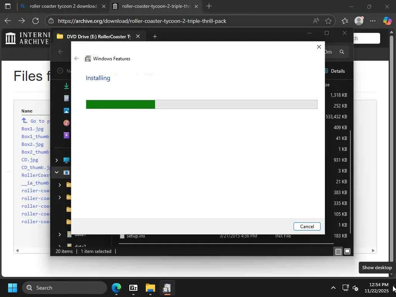The height and width of the screenshot is (297, 396).
Task: Open the Details pane in File Explorer
Action: [x=335, y=71]
